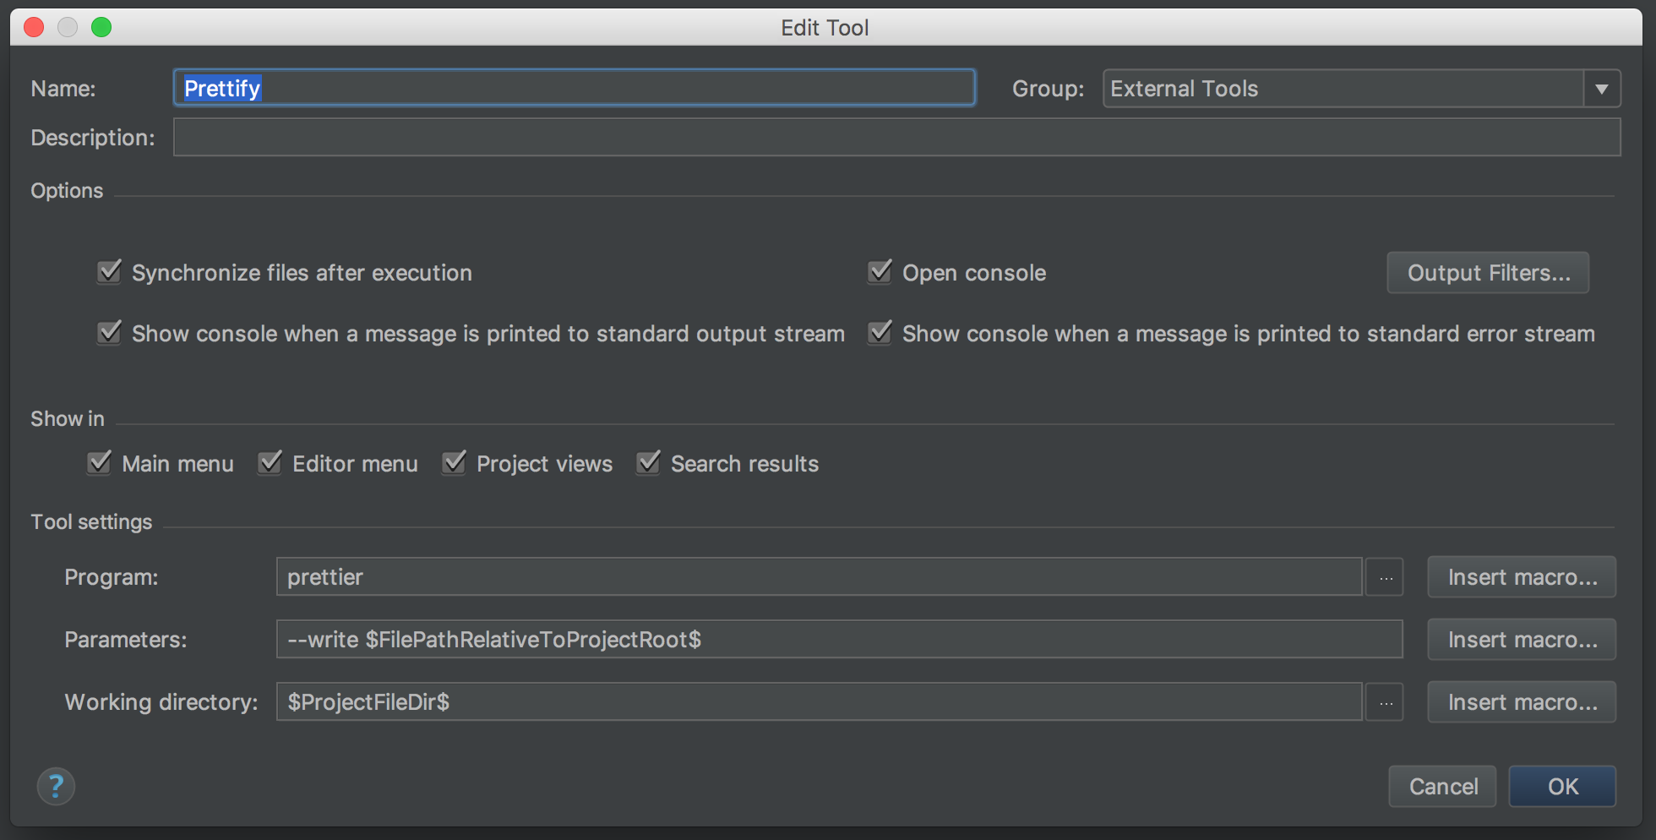
Task: Insert macro for Working directory field
Action: pyautogui.click(x=1523, y=702)
